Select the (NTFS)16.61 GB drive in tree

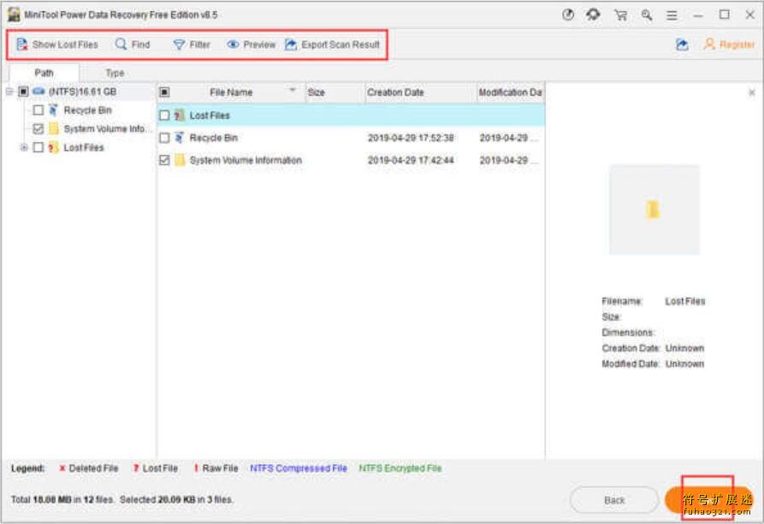coord(82,92)
